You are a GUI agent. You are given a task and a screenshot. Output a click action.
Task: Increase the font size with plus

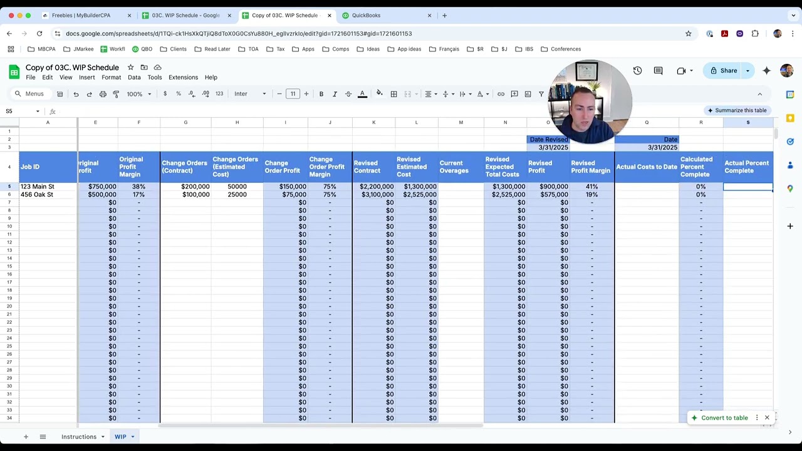306,94
